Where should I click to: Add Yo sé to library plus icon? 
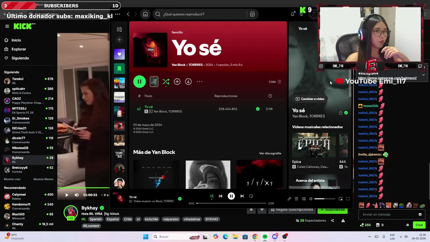pos(177,81)
